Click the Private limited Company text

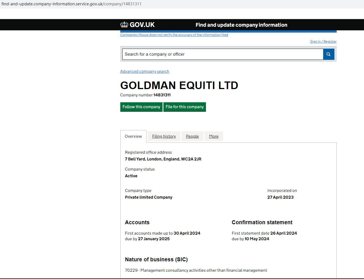149,197
